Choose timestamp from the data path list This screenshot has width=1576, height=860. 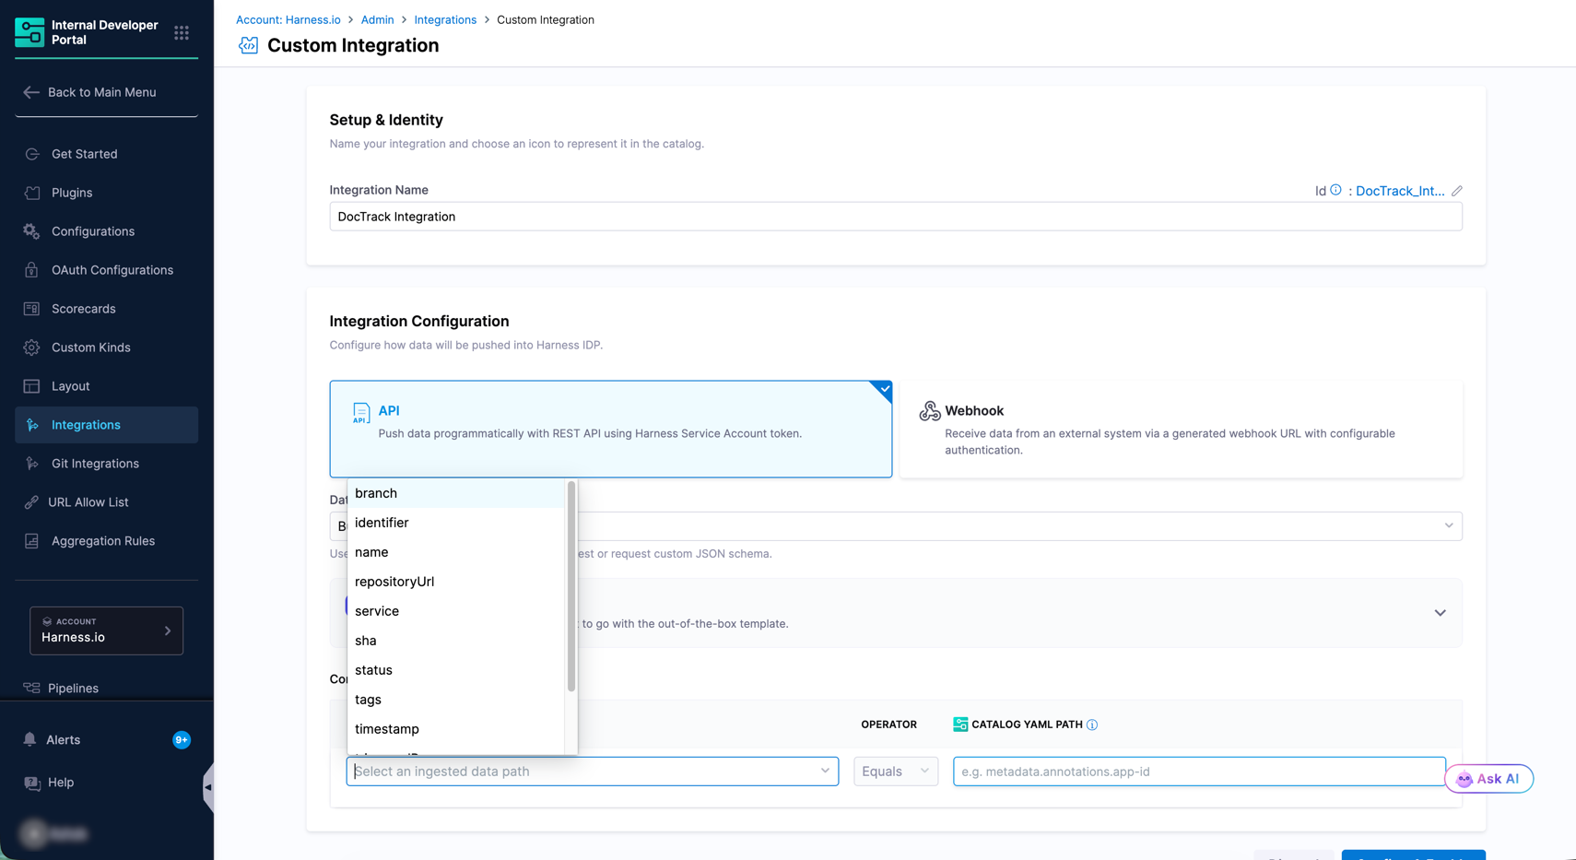pyautogui.click(x=455, y=729)
